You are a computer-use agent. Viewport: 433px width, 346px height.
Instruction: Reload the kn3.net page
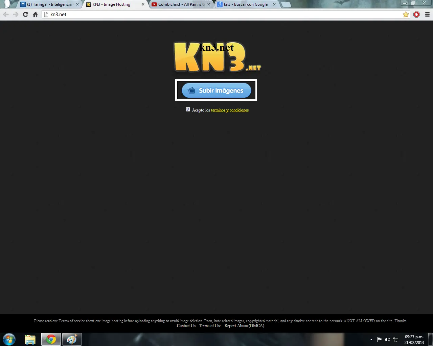[x=25, y=15]
